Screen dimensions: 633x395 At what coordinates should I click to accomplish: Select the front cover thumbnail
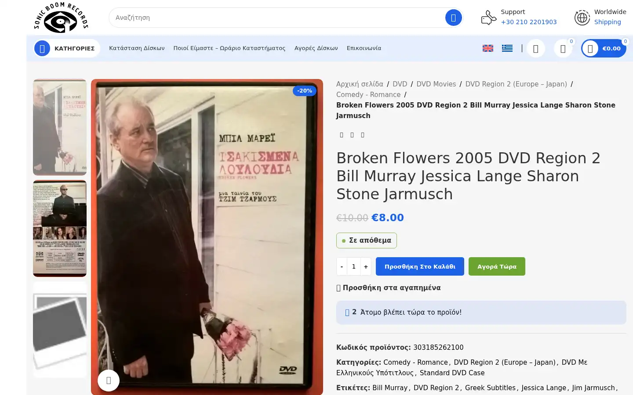[60, 127]
